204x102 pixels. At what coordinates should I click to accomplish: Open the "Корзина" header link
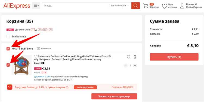point(154,7)
